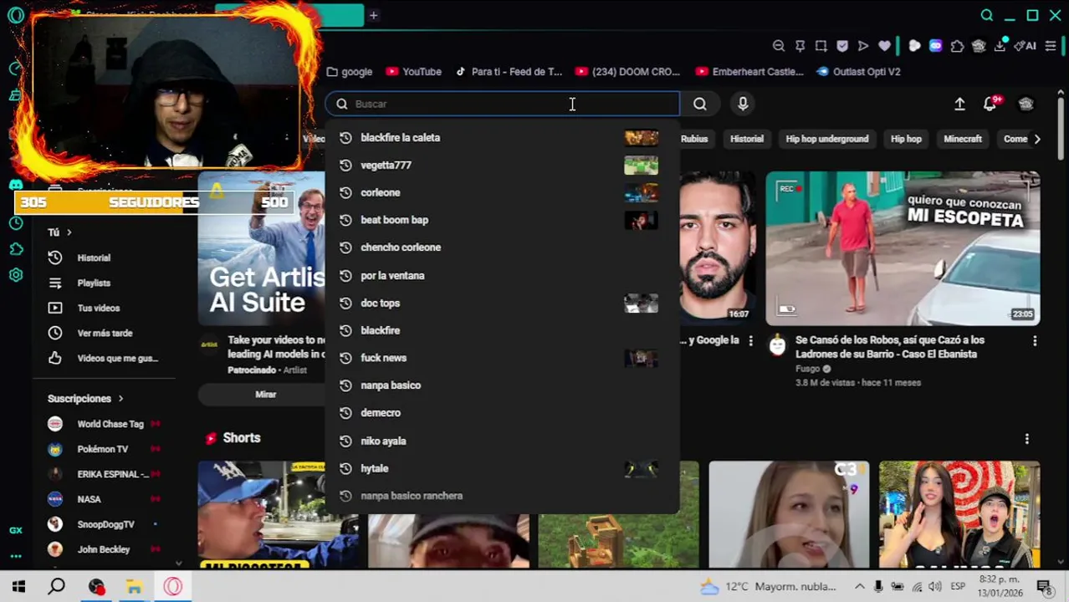Expand the Tú section chevron
This screenshot has width=1069, height=602.
(69, 232)
